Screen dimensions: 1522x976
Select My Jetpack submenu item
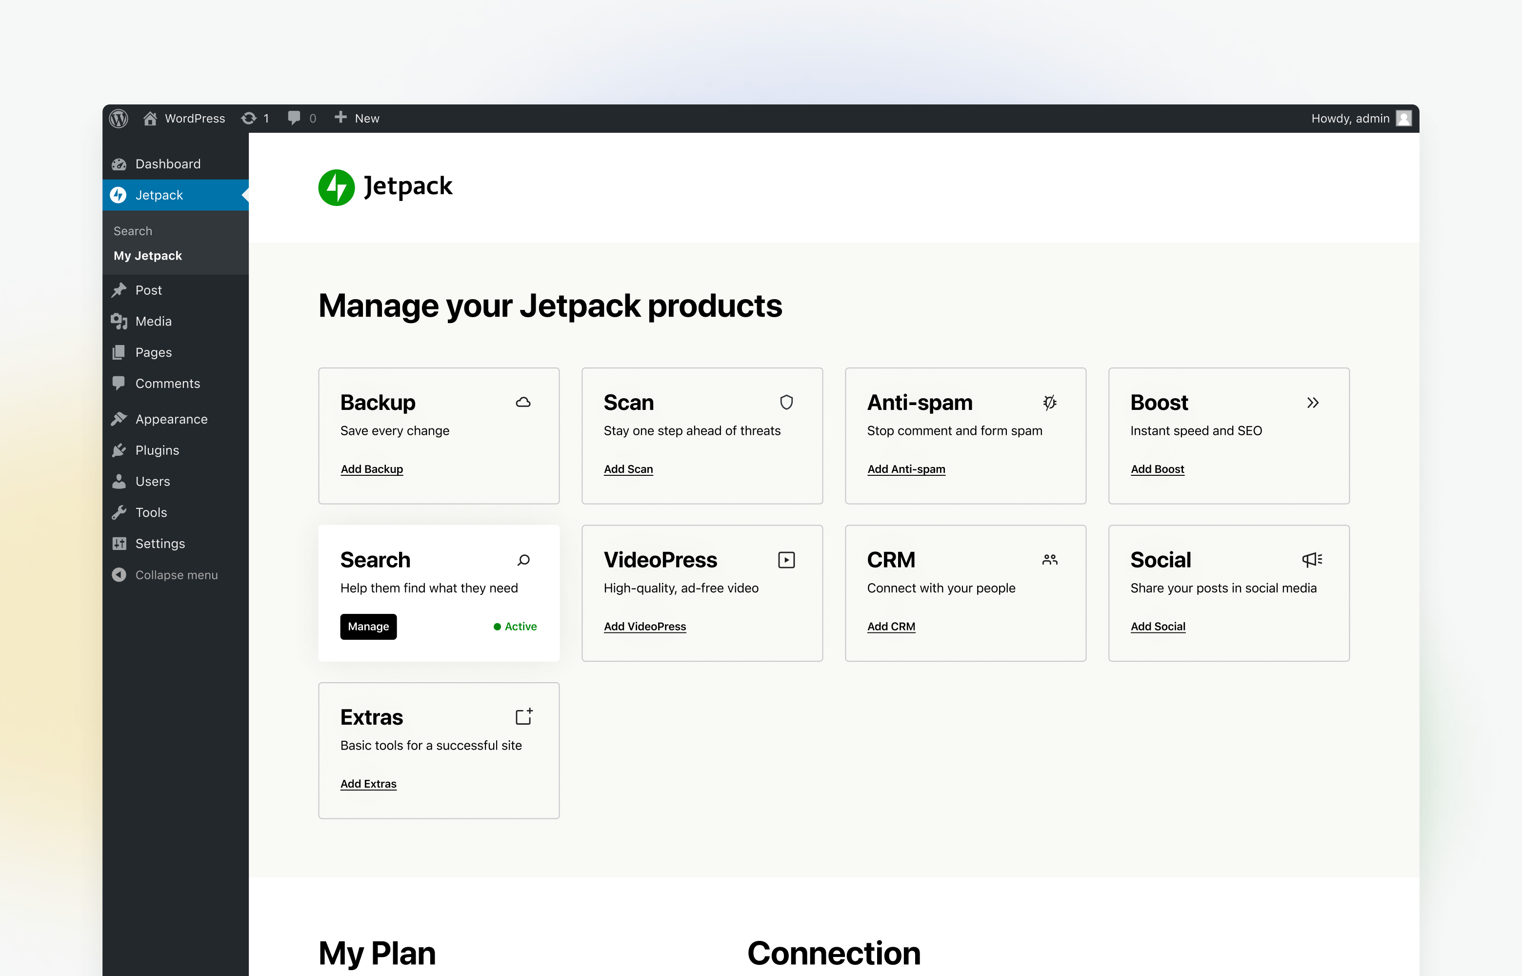pyautogui.click(x=147, y=255)
